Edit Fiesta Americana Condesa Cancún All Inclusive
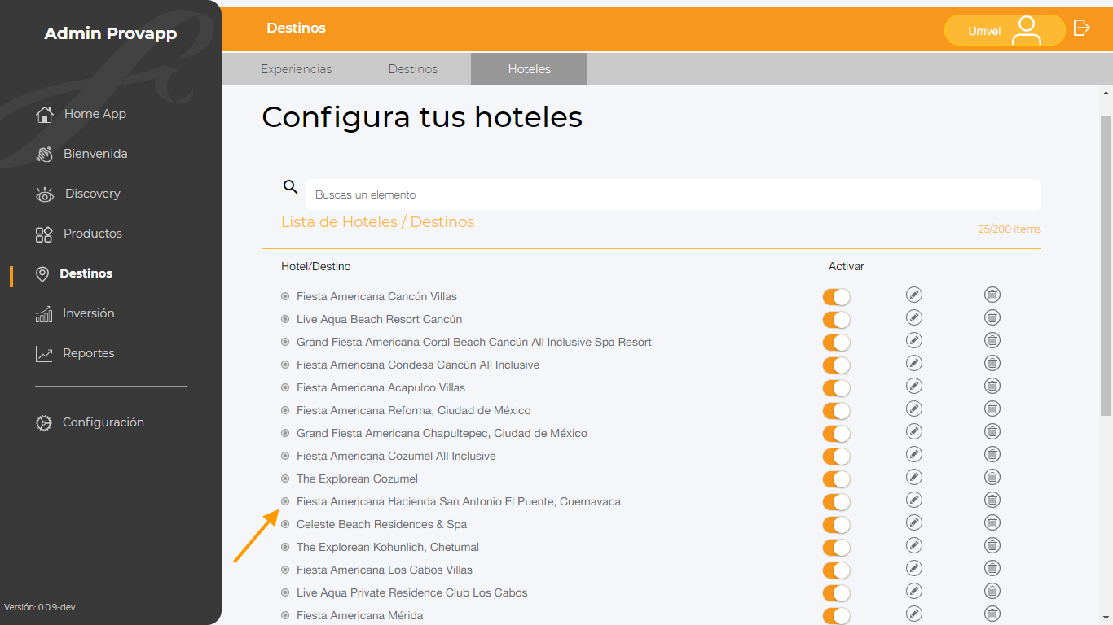This screenshot has width=1113, height=625. pos(914,363)
